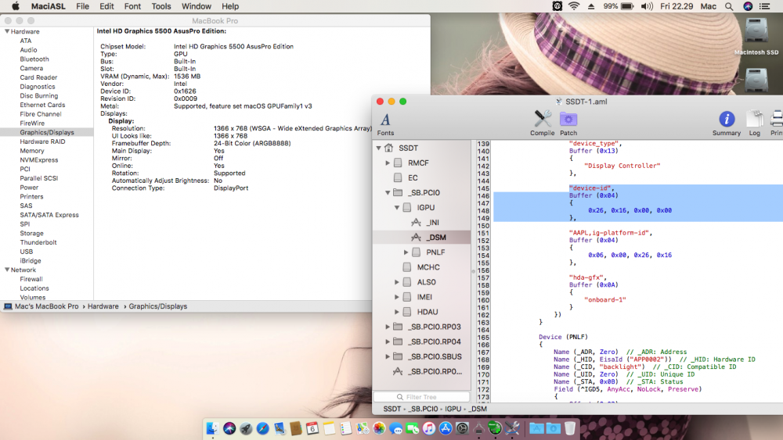This screenshot has width=783, height=440.
Task: Click the volume icon in menu bar
Action: [647, 6]
